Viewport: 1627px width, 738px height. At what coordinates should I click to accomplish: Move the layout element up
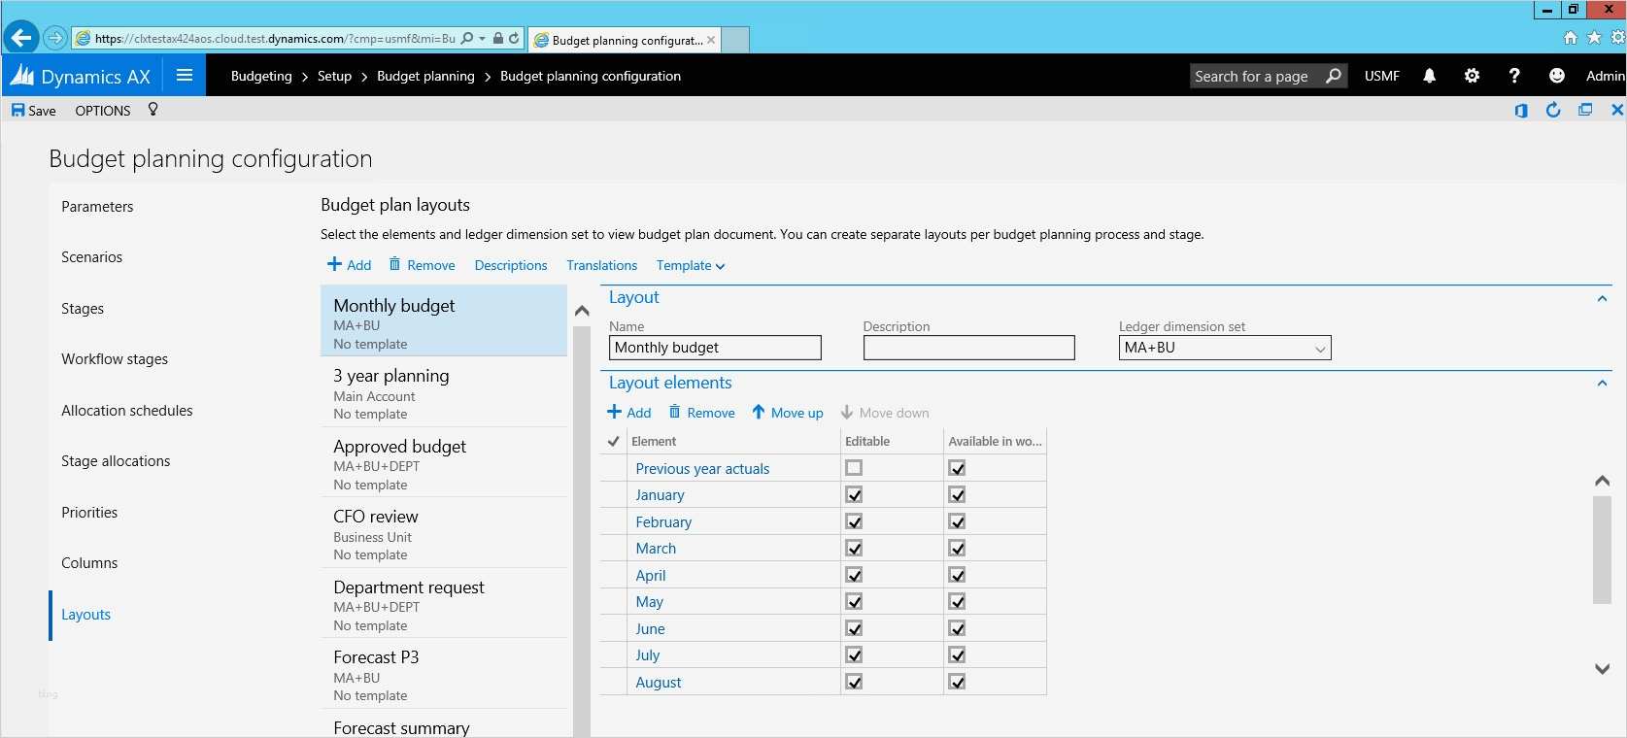click(787, 413)
